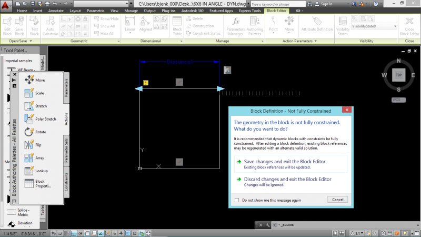Image resolution: width=421 pixels, height=237 pixels.
Task: Click the yellow alert marker on block
Action: pyautogui.click(x=146, y=83)
